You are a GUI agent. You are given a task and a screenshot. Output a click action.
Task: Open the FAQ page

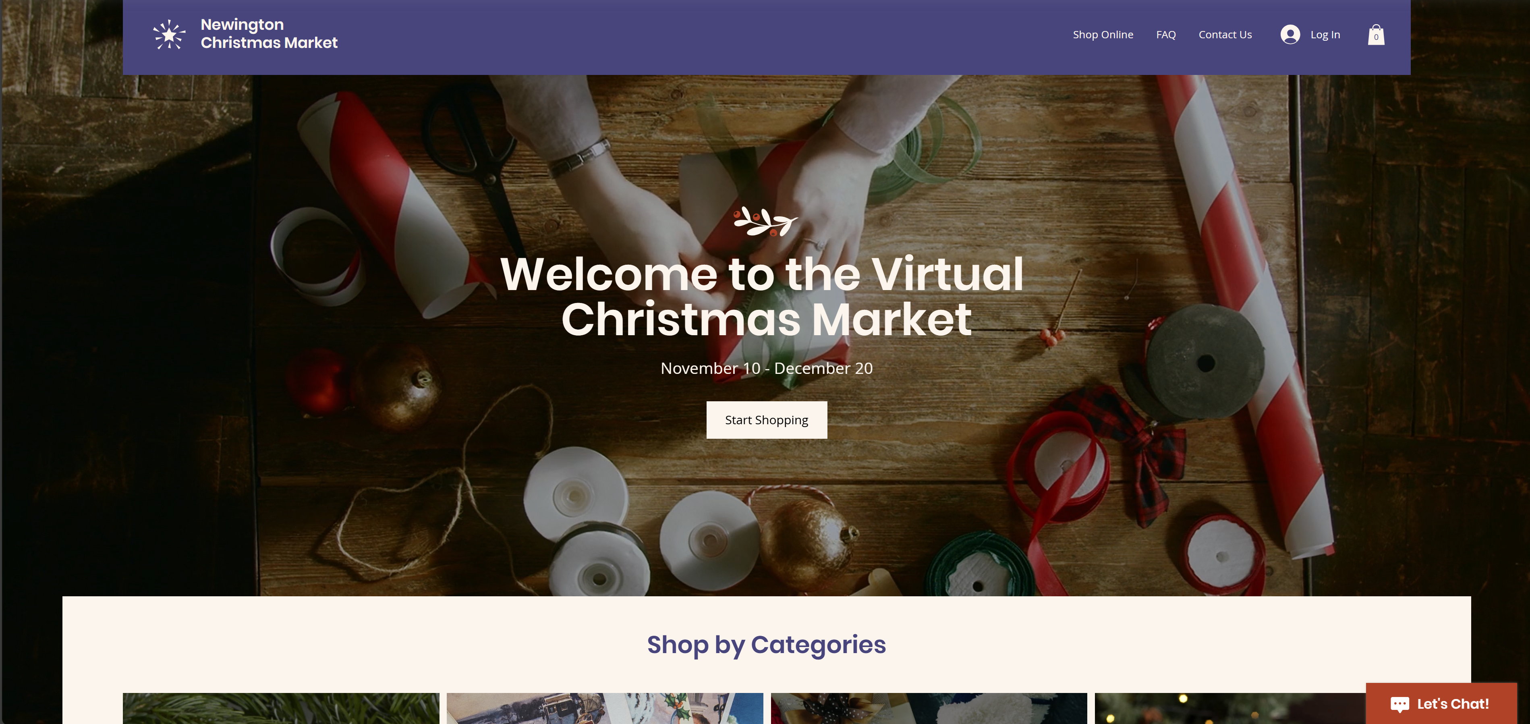pyautogui.click(x=1166, y=35)
